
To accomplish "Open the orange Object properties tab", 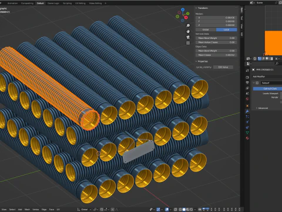I will tap(247, 106).
